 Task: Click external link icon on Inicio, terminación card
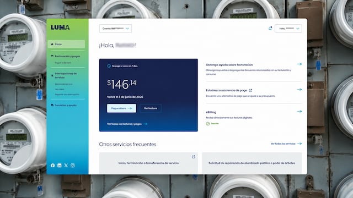point(194,157)
